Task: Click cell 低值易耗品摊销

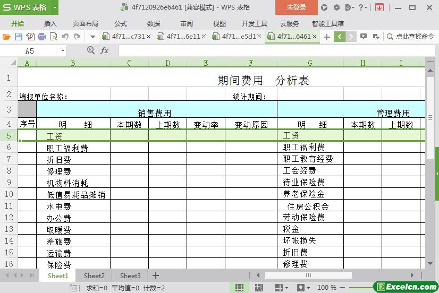Action: point(73,194)
